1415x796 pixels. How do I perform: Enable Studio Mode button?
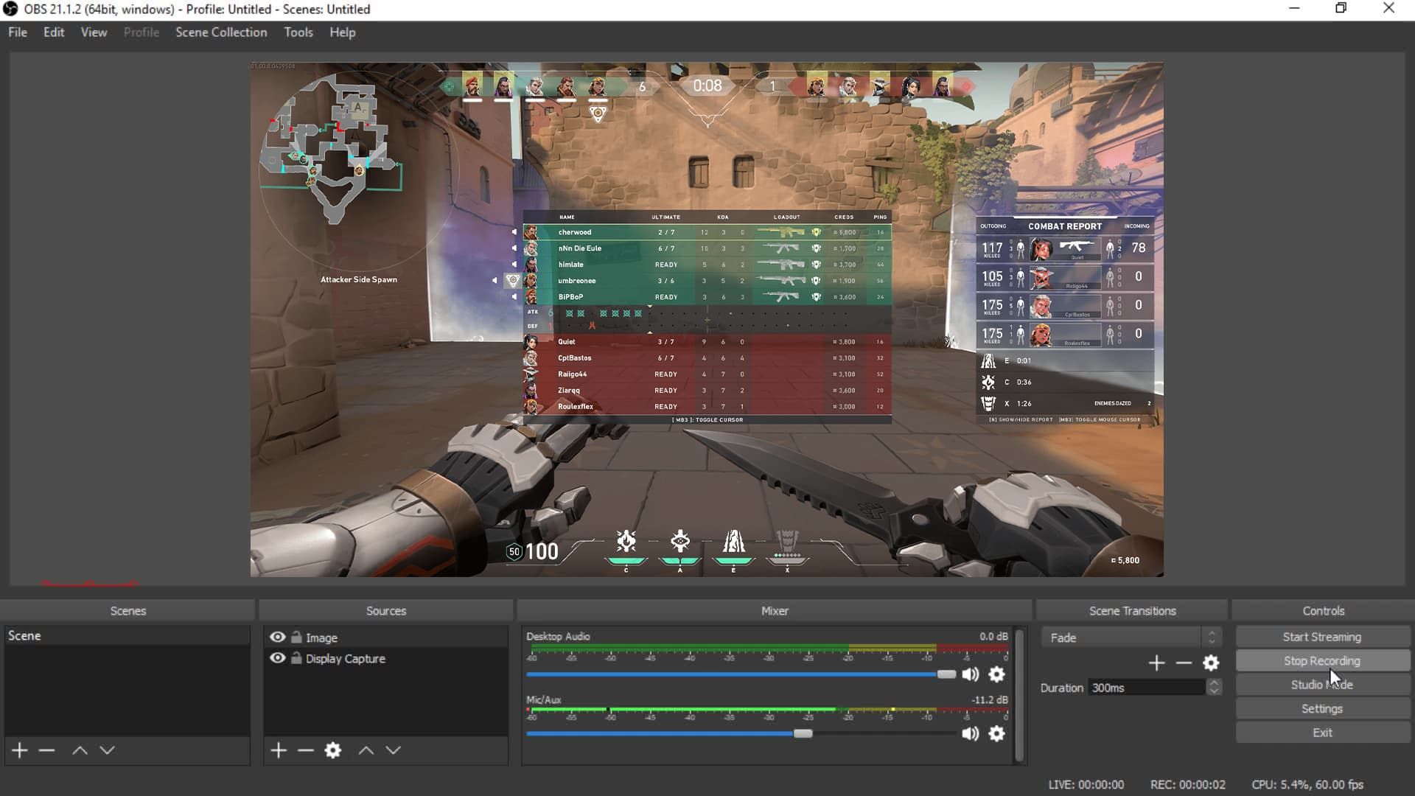[x=1322, y=685]
